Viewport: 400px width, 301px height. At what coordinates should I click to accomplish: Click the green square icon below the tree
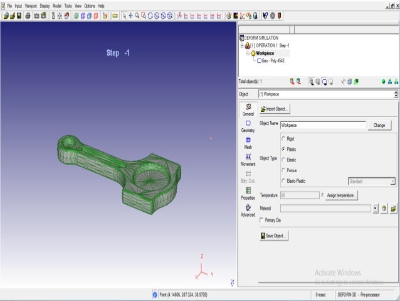(x=356, y=82)
